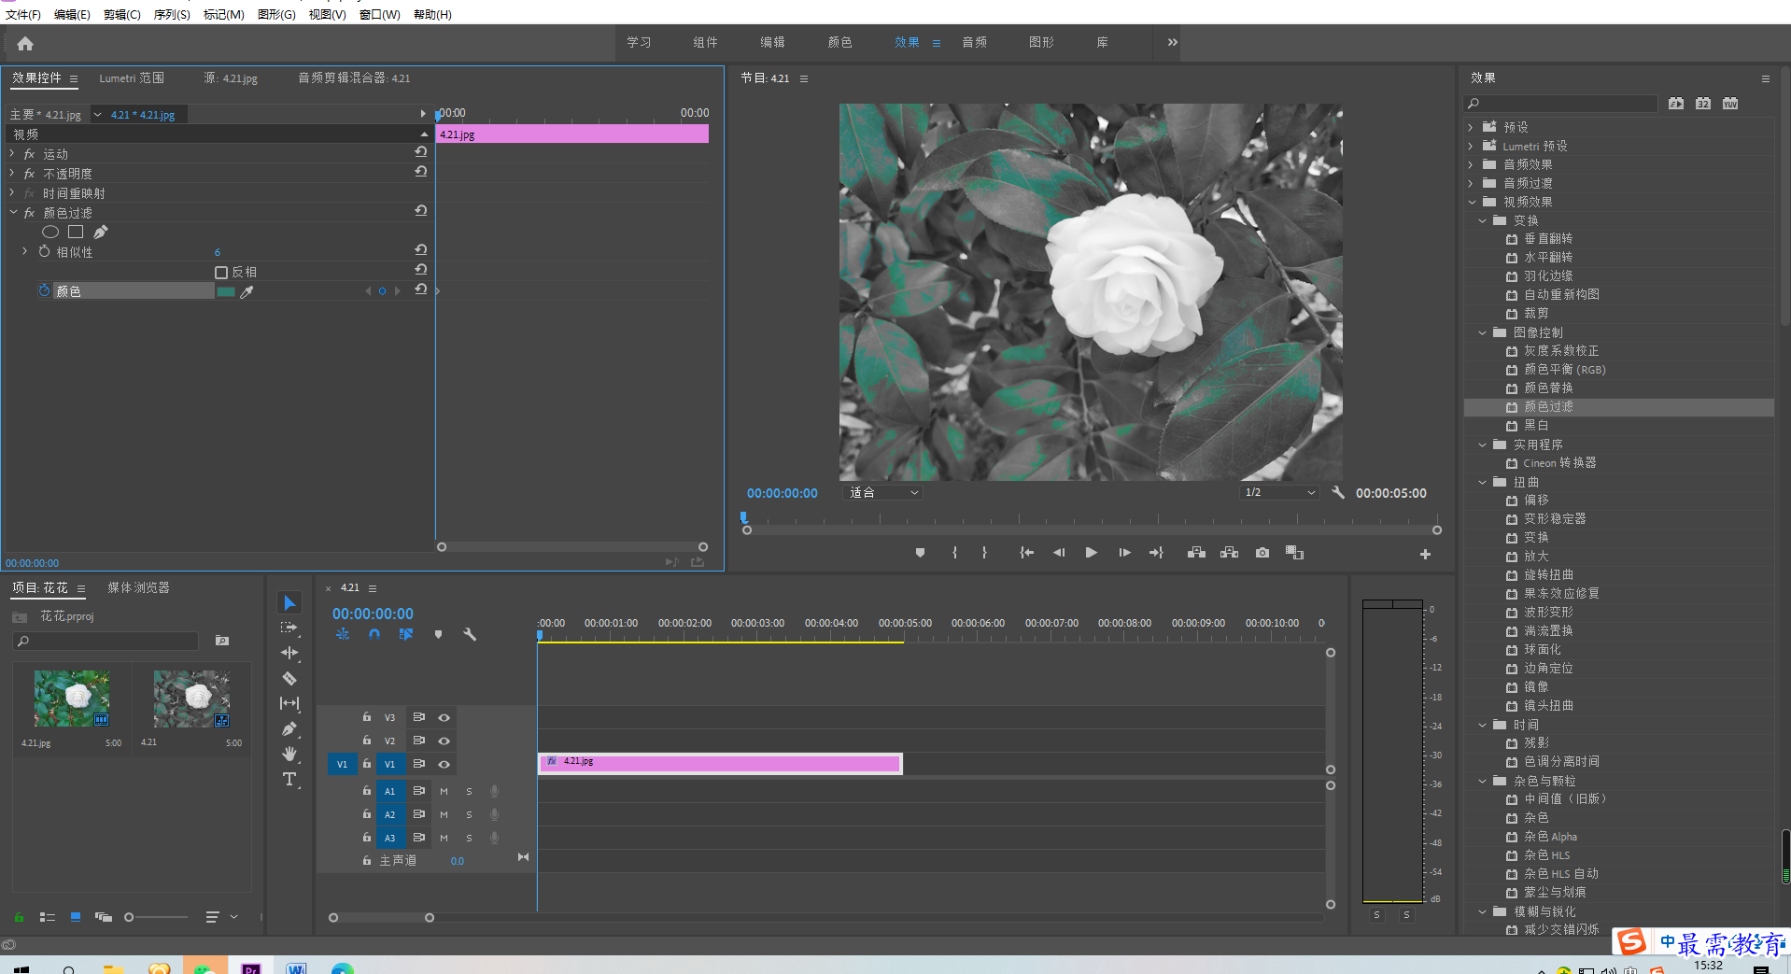Click the 00:00:00:00 timeline timecode
1791x974 pixels.
[373, 614]
